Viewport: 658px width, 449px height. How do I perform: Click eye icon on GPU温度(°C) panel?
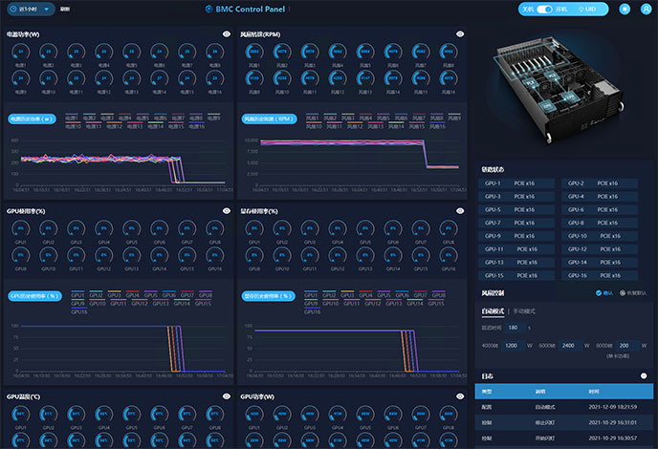(x=227, y=396)
